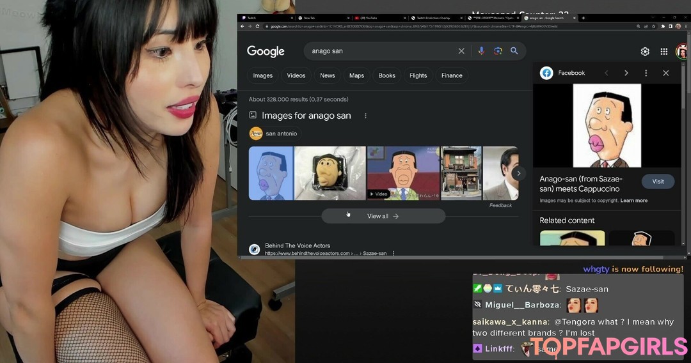Select the Videos search filter
Screen dimensions: 691x363
296,75
